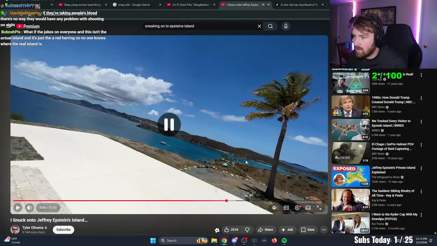This screenshot has width=437, height=246.
Task: Open File Explorer from the taskbar
Action: click(214, 241)
